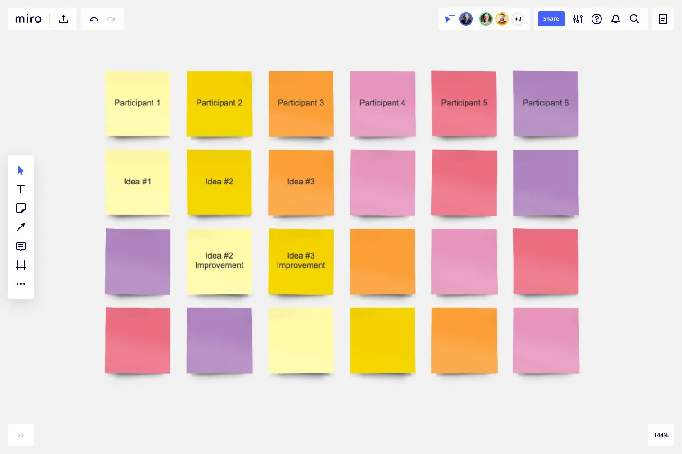Select blank purple note under Idea #1
Image resolution: width=682 pixels, height=454 pixels.
137,262
